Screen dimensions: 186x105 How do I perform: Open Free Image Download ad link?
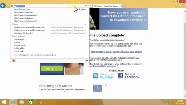click(56, 86)
